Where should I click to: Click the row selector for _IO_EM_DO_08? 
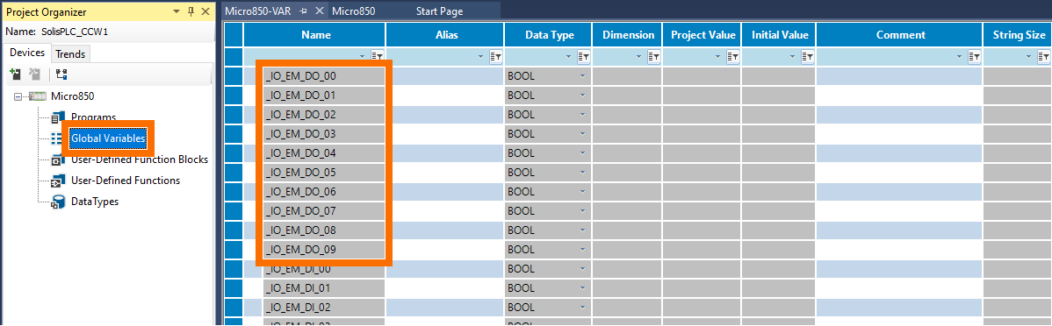[234, 231]
